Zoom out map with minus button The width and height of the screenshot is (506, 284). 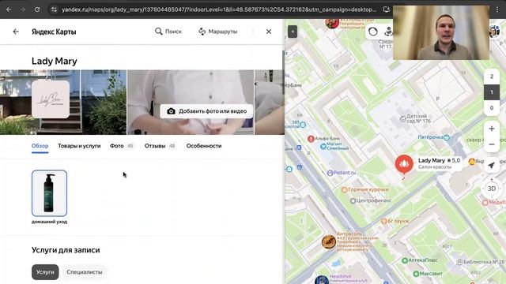(492, 144)
